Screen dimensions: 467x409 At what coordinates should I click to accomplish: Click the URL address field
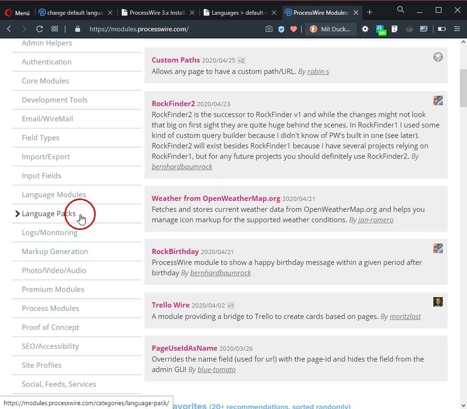(164, 29)
